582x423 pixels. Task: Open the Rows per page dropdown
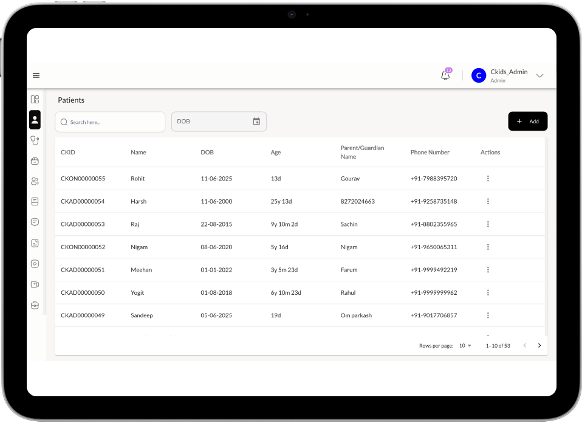click(x=465, y=346)
